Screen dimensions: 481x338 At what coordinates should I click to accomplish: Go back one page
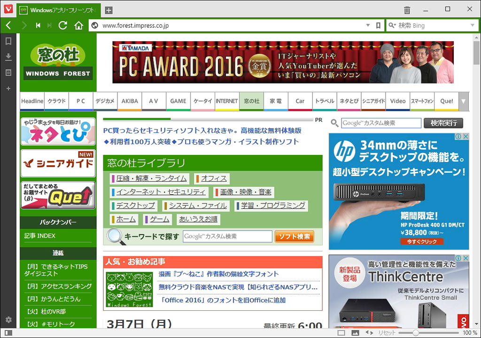point(8,25)
